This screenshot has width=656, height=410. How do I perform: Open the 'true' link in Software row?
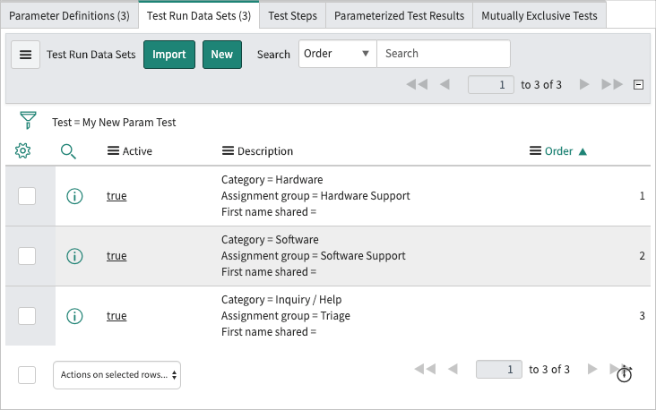coord(117,256)
